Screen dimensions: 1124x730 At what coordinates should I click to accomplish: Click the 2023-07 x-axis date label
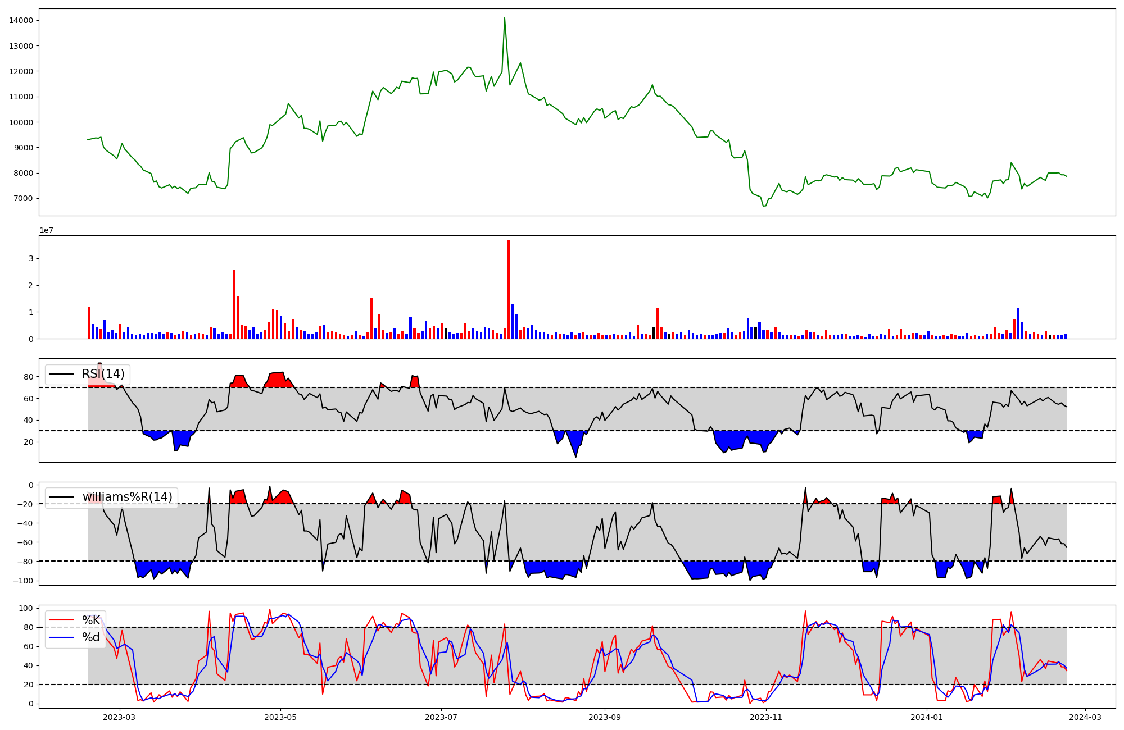(x=441, y=717)
